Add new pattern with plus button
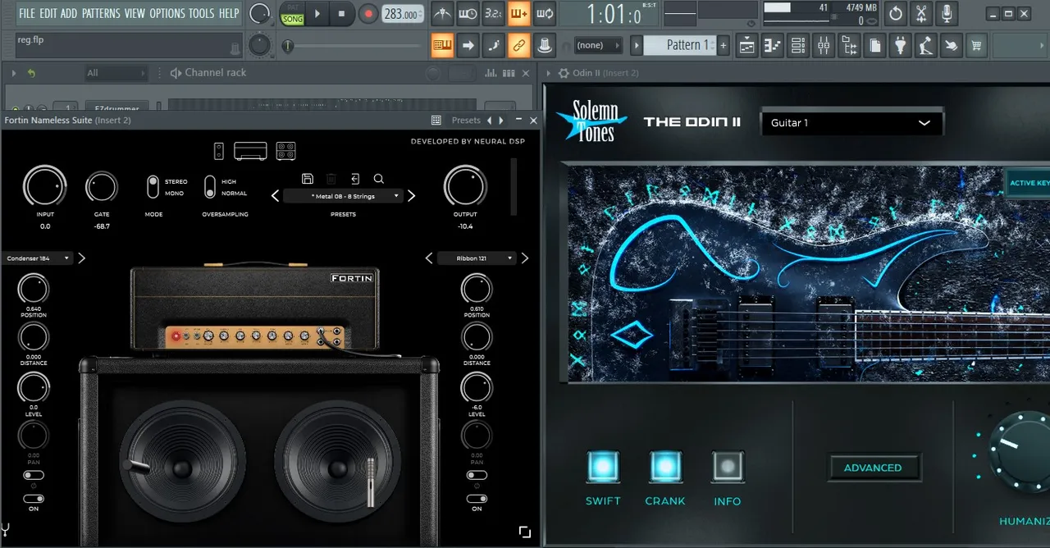Image resolution: width=1050 pixels, height=548 pixels. tap(723, 45)
